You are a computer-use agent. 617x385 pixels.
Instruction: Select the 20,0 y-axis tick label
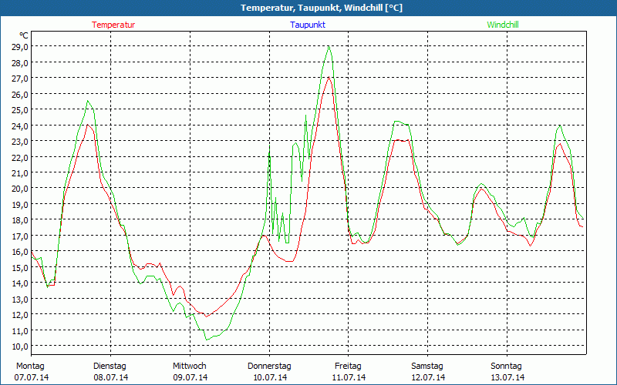[x=20, y=188]
